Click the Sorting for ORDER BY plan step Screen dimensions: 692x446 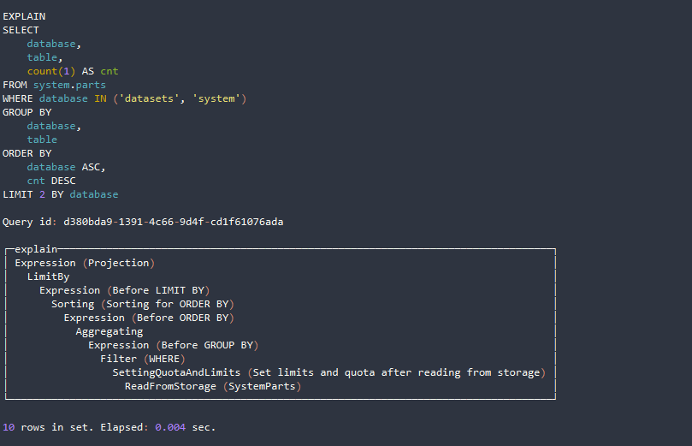tap(142, 304)
